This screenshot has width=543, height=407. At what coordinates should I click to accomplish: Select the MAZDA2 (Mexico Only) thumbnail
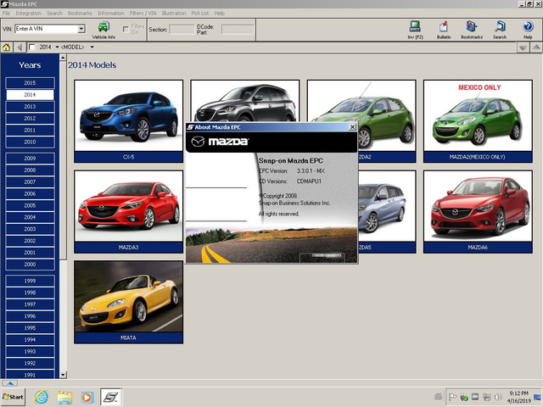coord(478,121)
